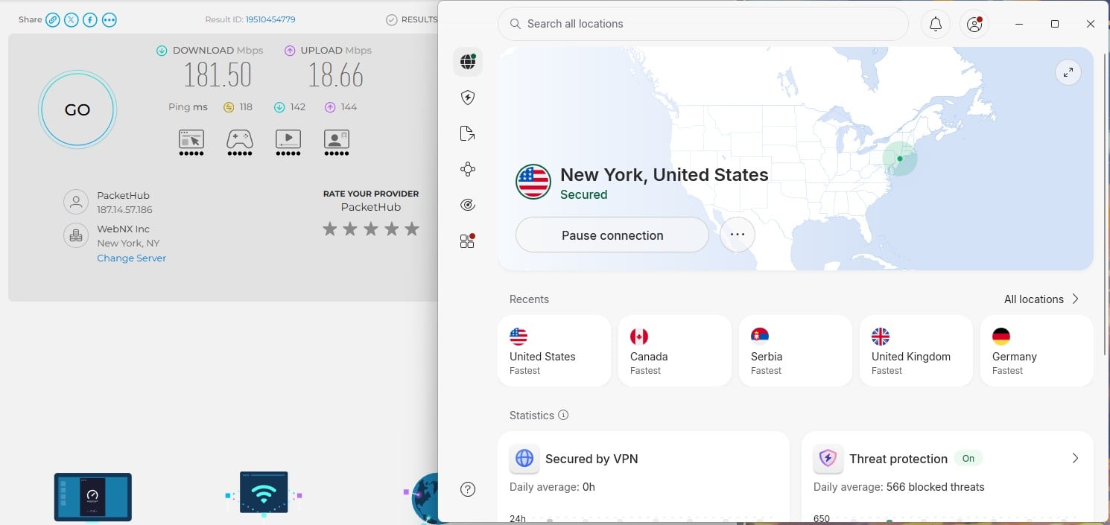
Task: Click the Statistics info icon
Action: point(563,415)
